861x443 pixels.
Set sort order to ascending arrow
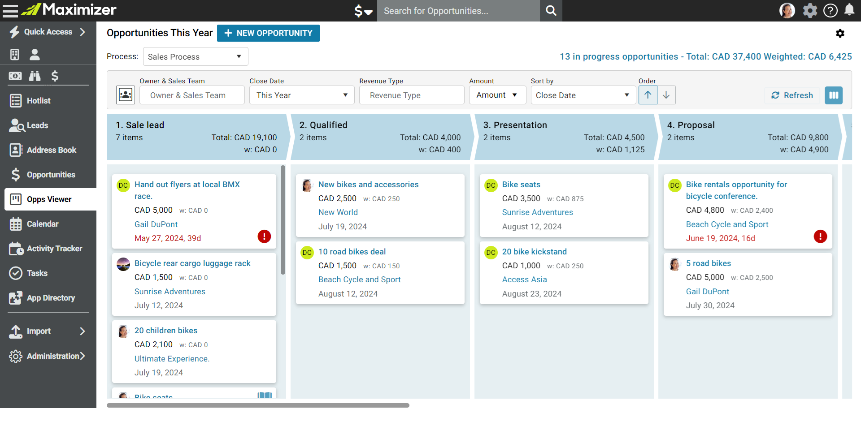[648, 95]
